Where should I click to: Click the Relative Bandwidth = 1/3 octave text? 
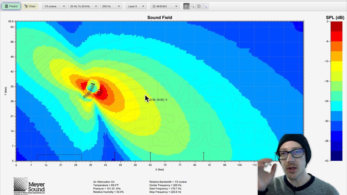click(x=168, y=182)
